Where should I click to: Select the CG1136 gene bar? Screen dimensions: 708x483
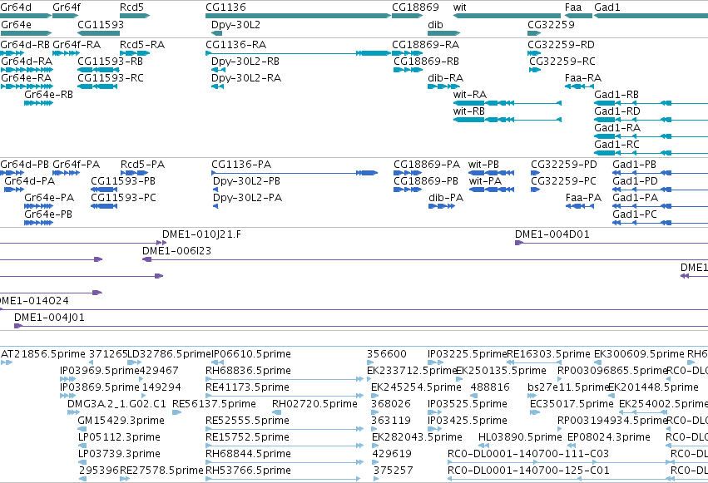pos(298,16)
